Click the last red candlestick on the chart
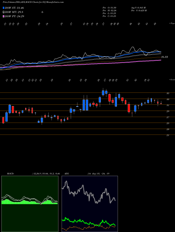The width and height of the screenshot is (175, 232). pyautogui.click(x=161, y=104)
